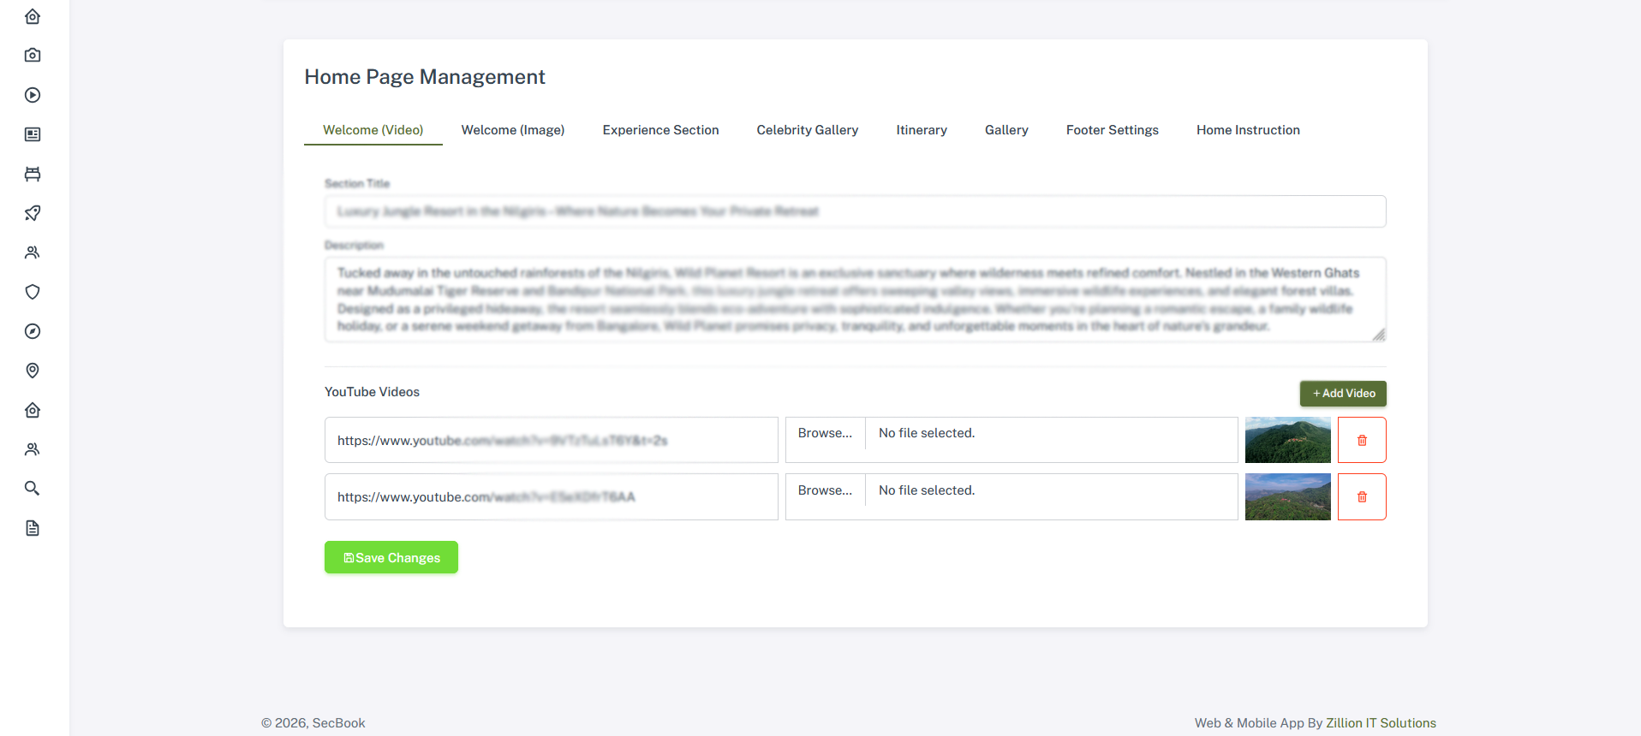Image resolution: width=1641 pixels, height=736 pixels.
Task: Open the compass icon in the sidebar
Action: 33,331
